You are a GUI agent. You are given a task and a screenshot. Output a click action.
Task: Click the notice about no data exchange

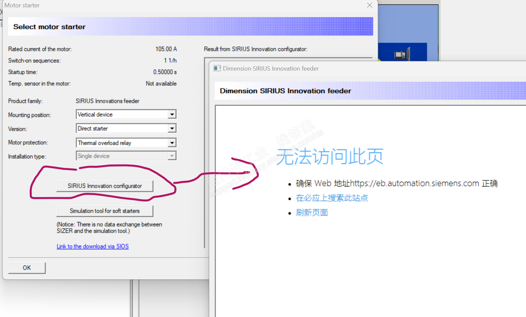[x=109, y=228]
